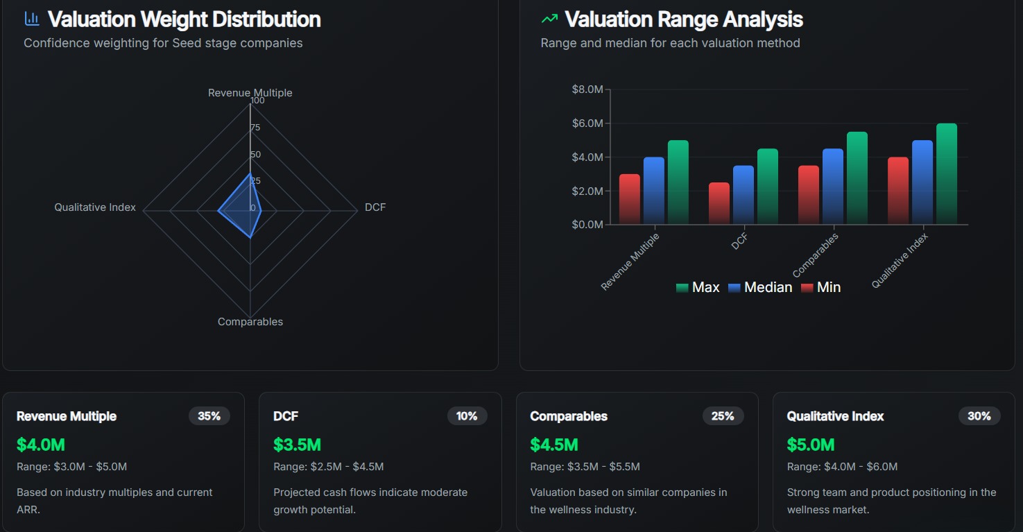Click the DCF axis label on the radar chart
Viewport: 1023px width, 532px height.
[375, 207]
